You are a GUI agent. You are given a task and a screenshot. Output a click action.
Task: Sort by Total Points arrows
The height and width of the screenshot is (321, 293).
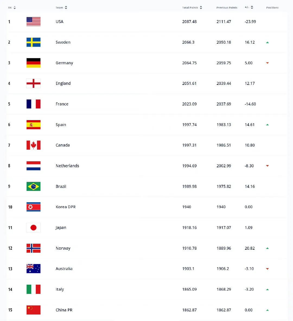[x=201, y=8]
